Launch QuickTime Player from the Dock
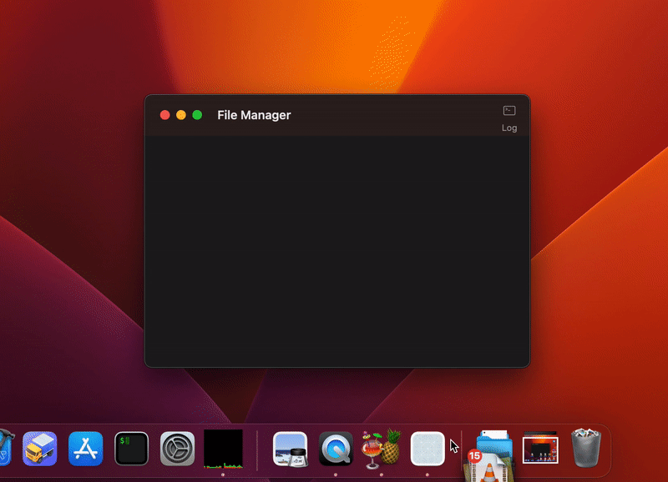Image resolution: width=668 pixels, height=482 pixels. point(336,449)
